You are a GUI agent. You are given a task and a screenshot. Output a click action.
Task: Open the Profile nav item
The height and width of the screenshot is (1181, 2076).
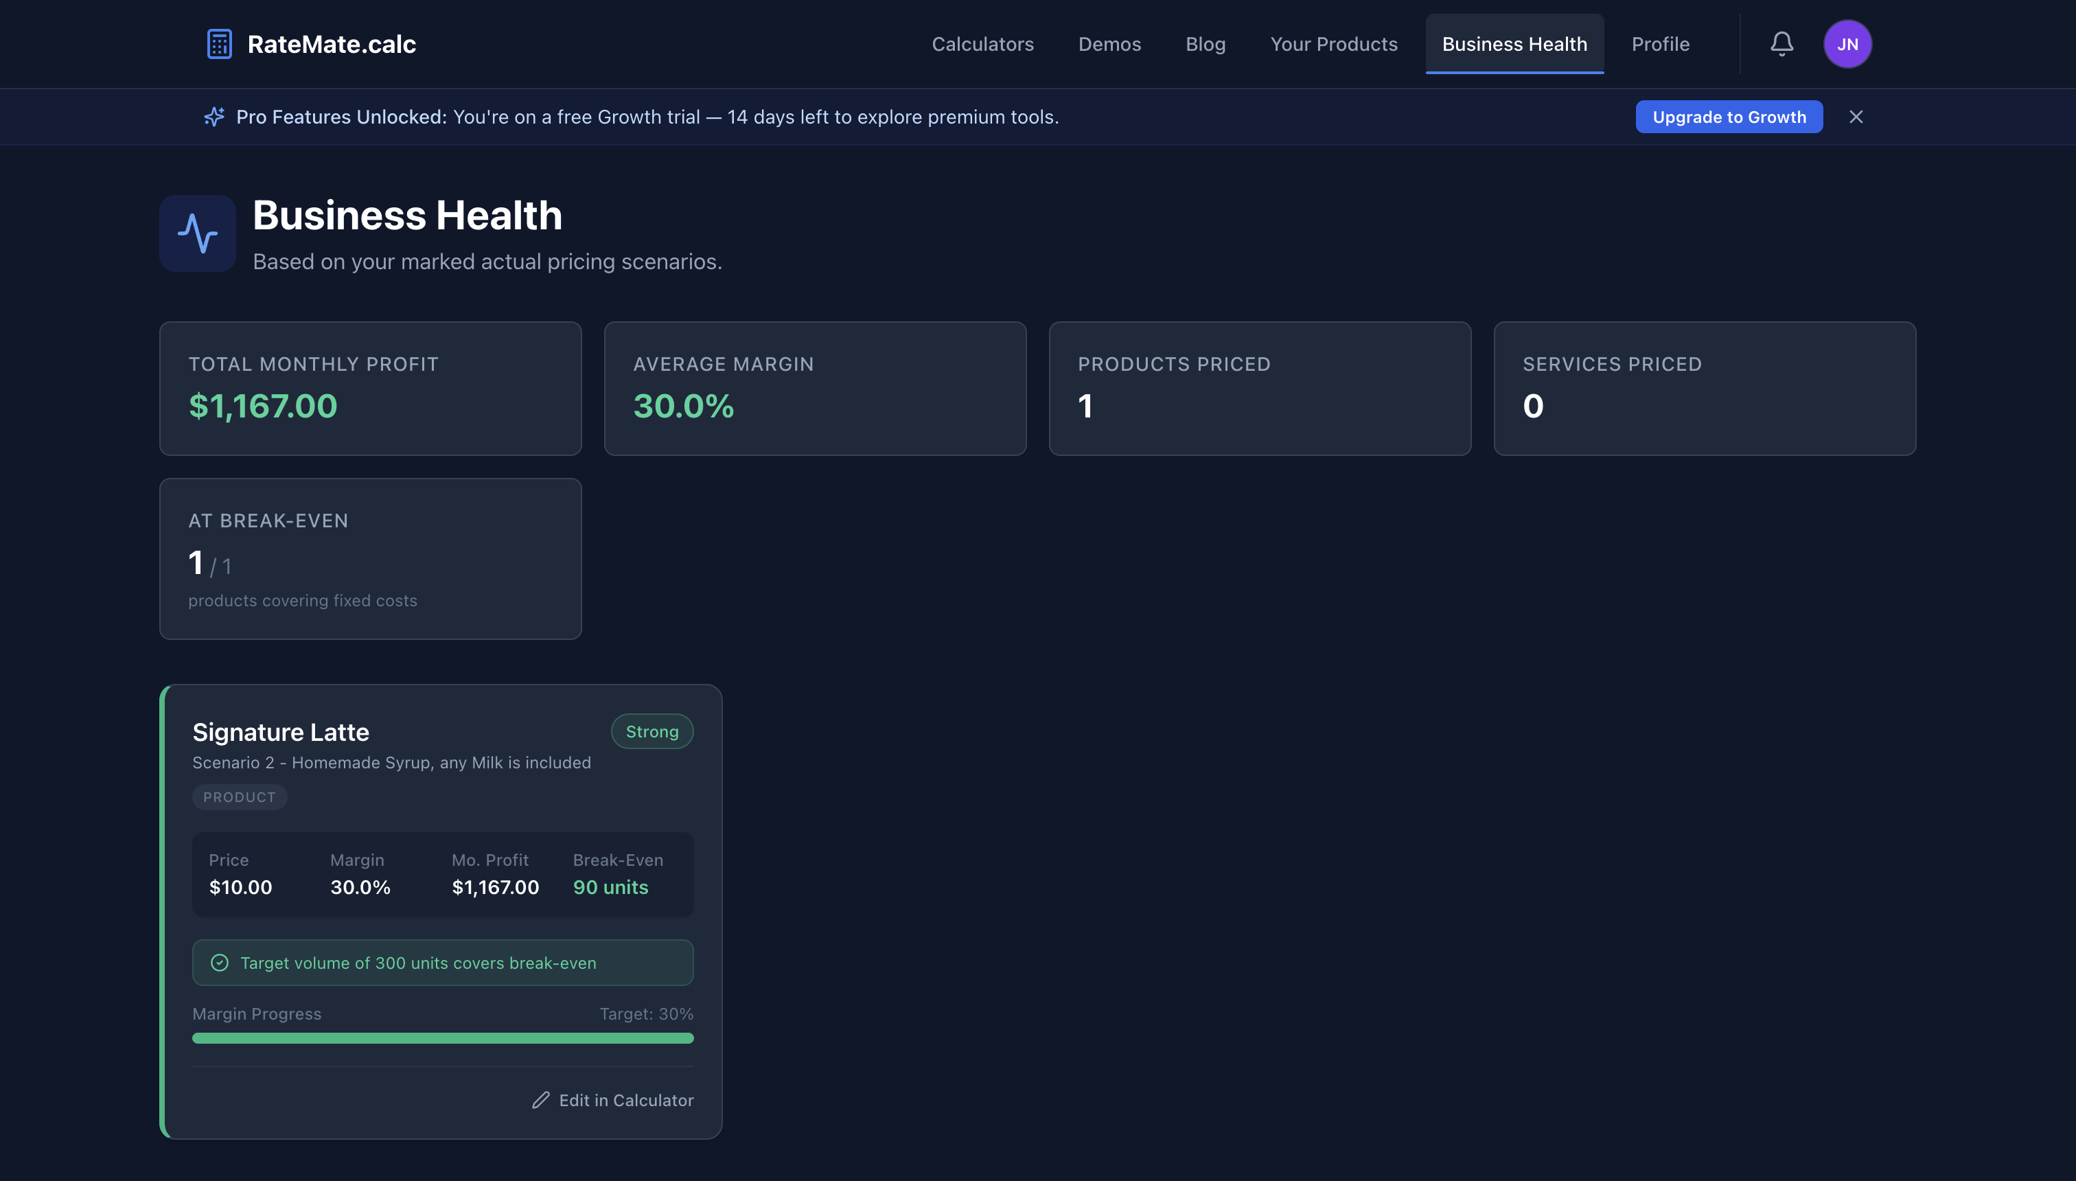(1660, 44)
